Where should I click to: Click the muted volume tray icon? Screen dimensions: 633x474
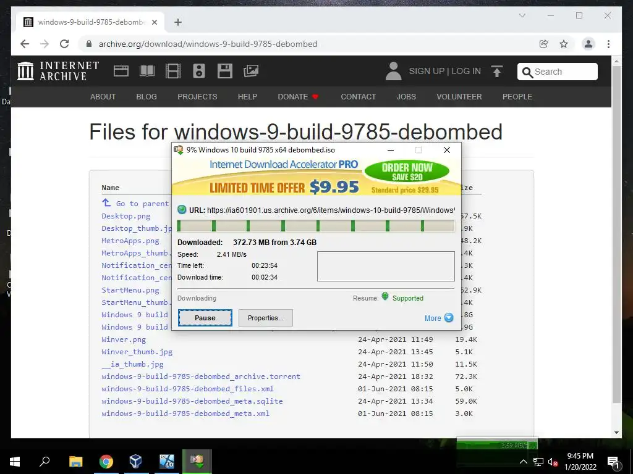pos(553,462)
